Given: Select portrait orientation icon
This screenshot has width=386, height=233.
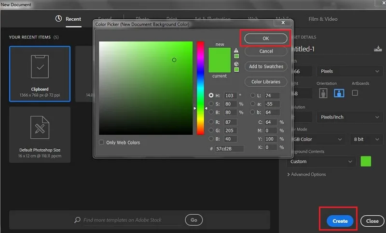Looking at the screenshot, I should [323, 93].
